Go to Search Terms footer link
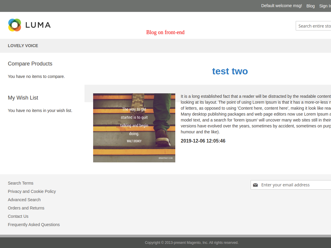The image size is (331, 248). pyautogui.click(x=20, y=183)
